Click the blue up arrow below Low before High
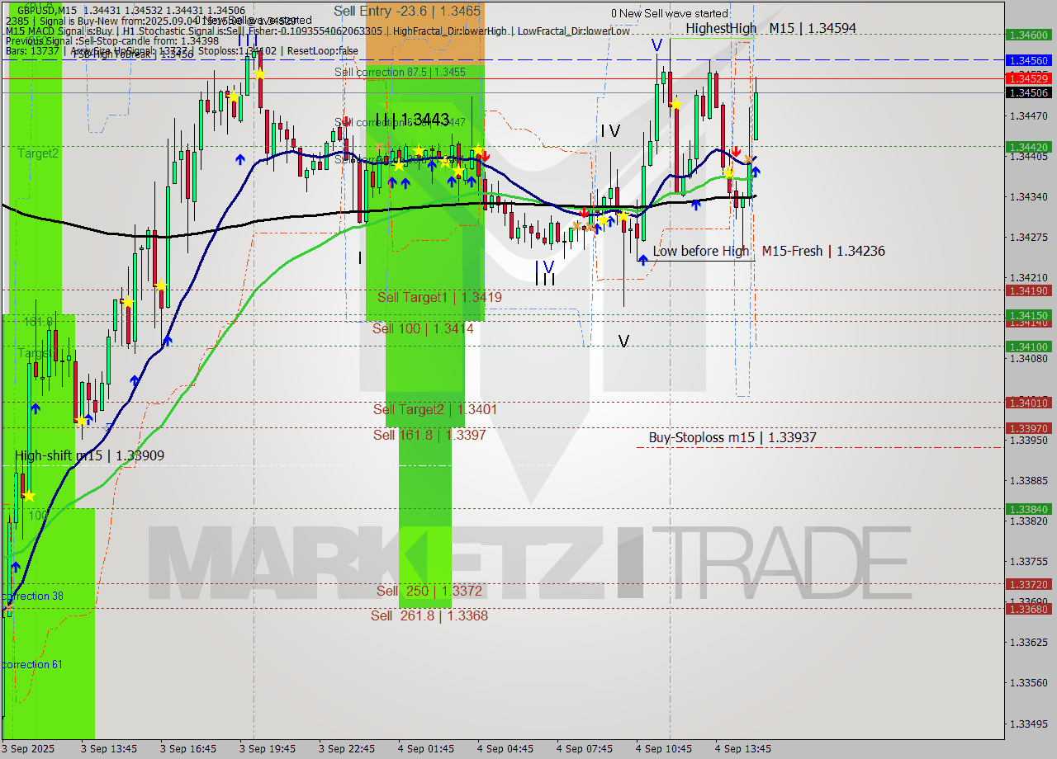Image resolution: width=1057 pixels, height=759 pixels. (x=643, y=260)
